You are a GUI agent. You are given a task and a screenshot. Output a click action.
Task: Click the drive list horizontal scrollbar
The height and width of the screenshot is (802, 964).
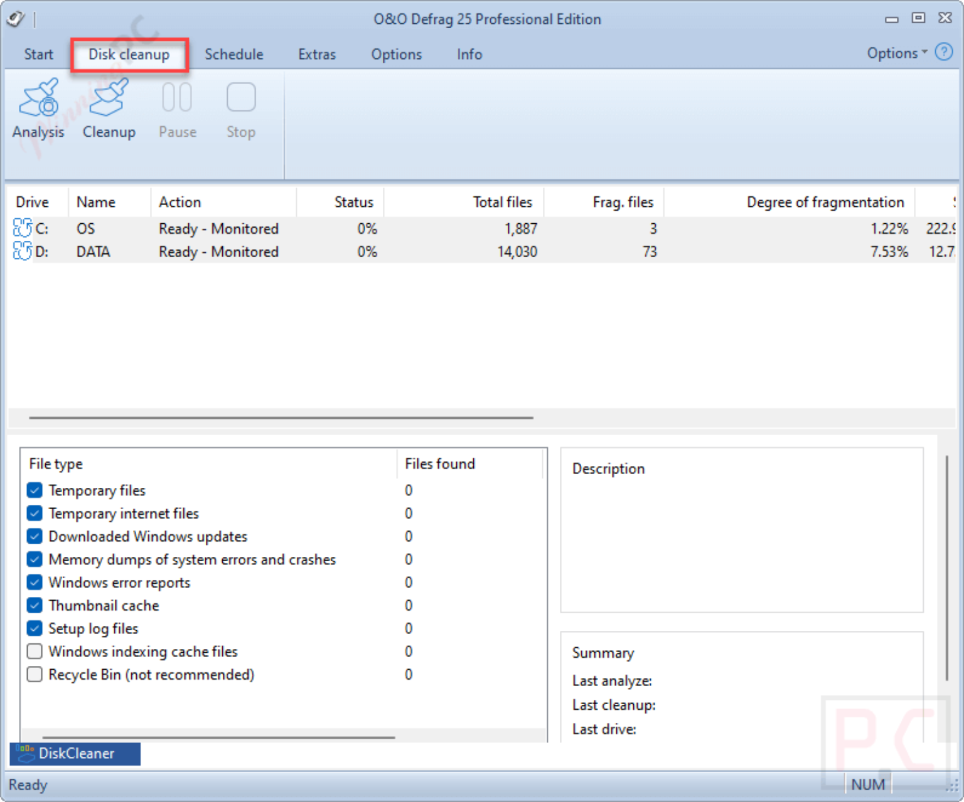281,417
